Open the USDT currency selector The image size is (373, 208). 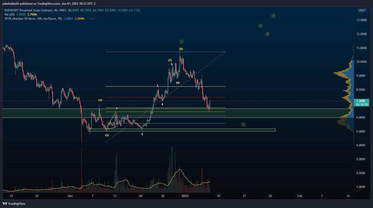362,10
